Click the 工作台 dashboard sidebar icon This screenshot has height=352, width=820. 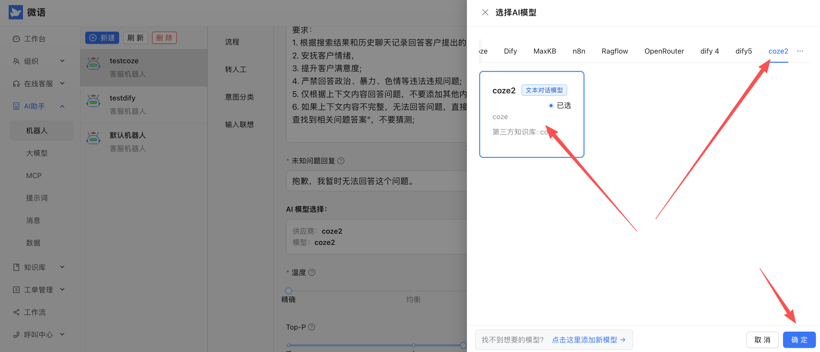16,39
